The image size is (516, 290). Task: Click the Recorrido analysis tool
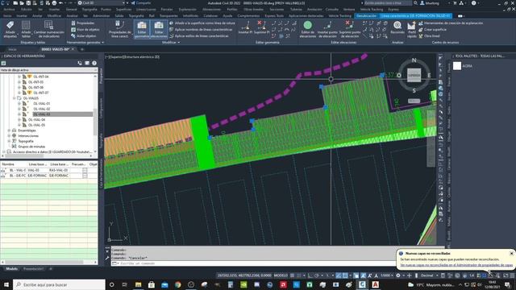397,27
